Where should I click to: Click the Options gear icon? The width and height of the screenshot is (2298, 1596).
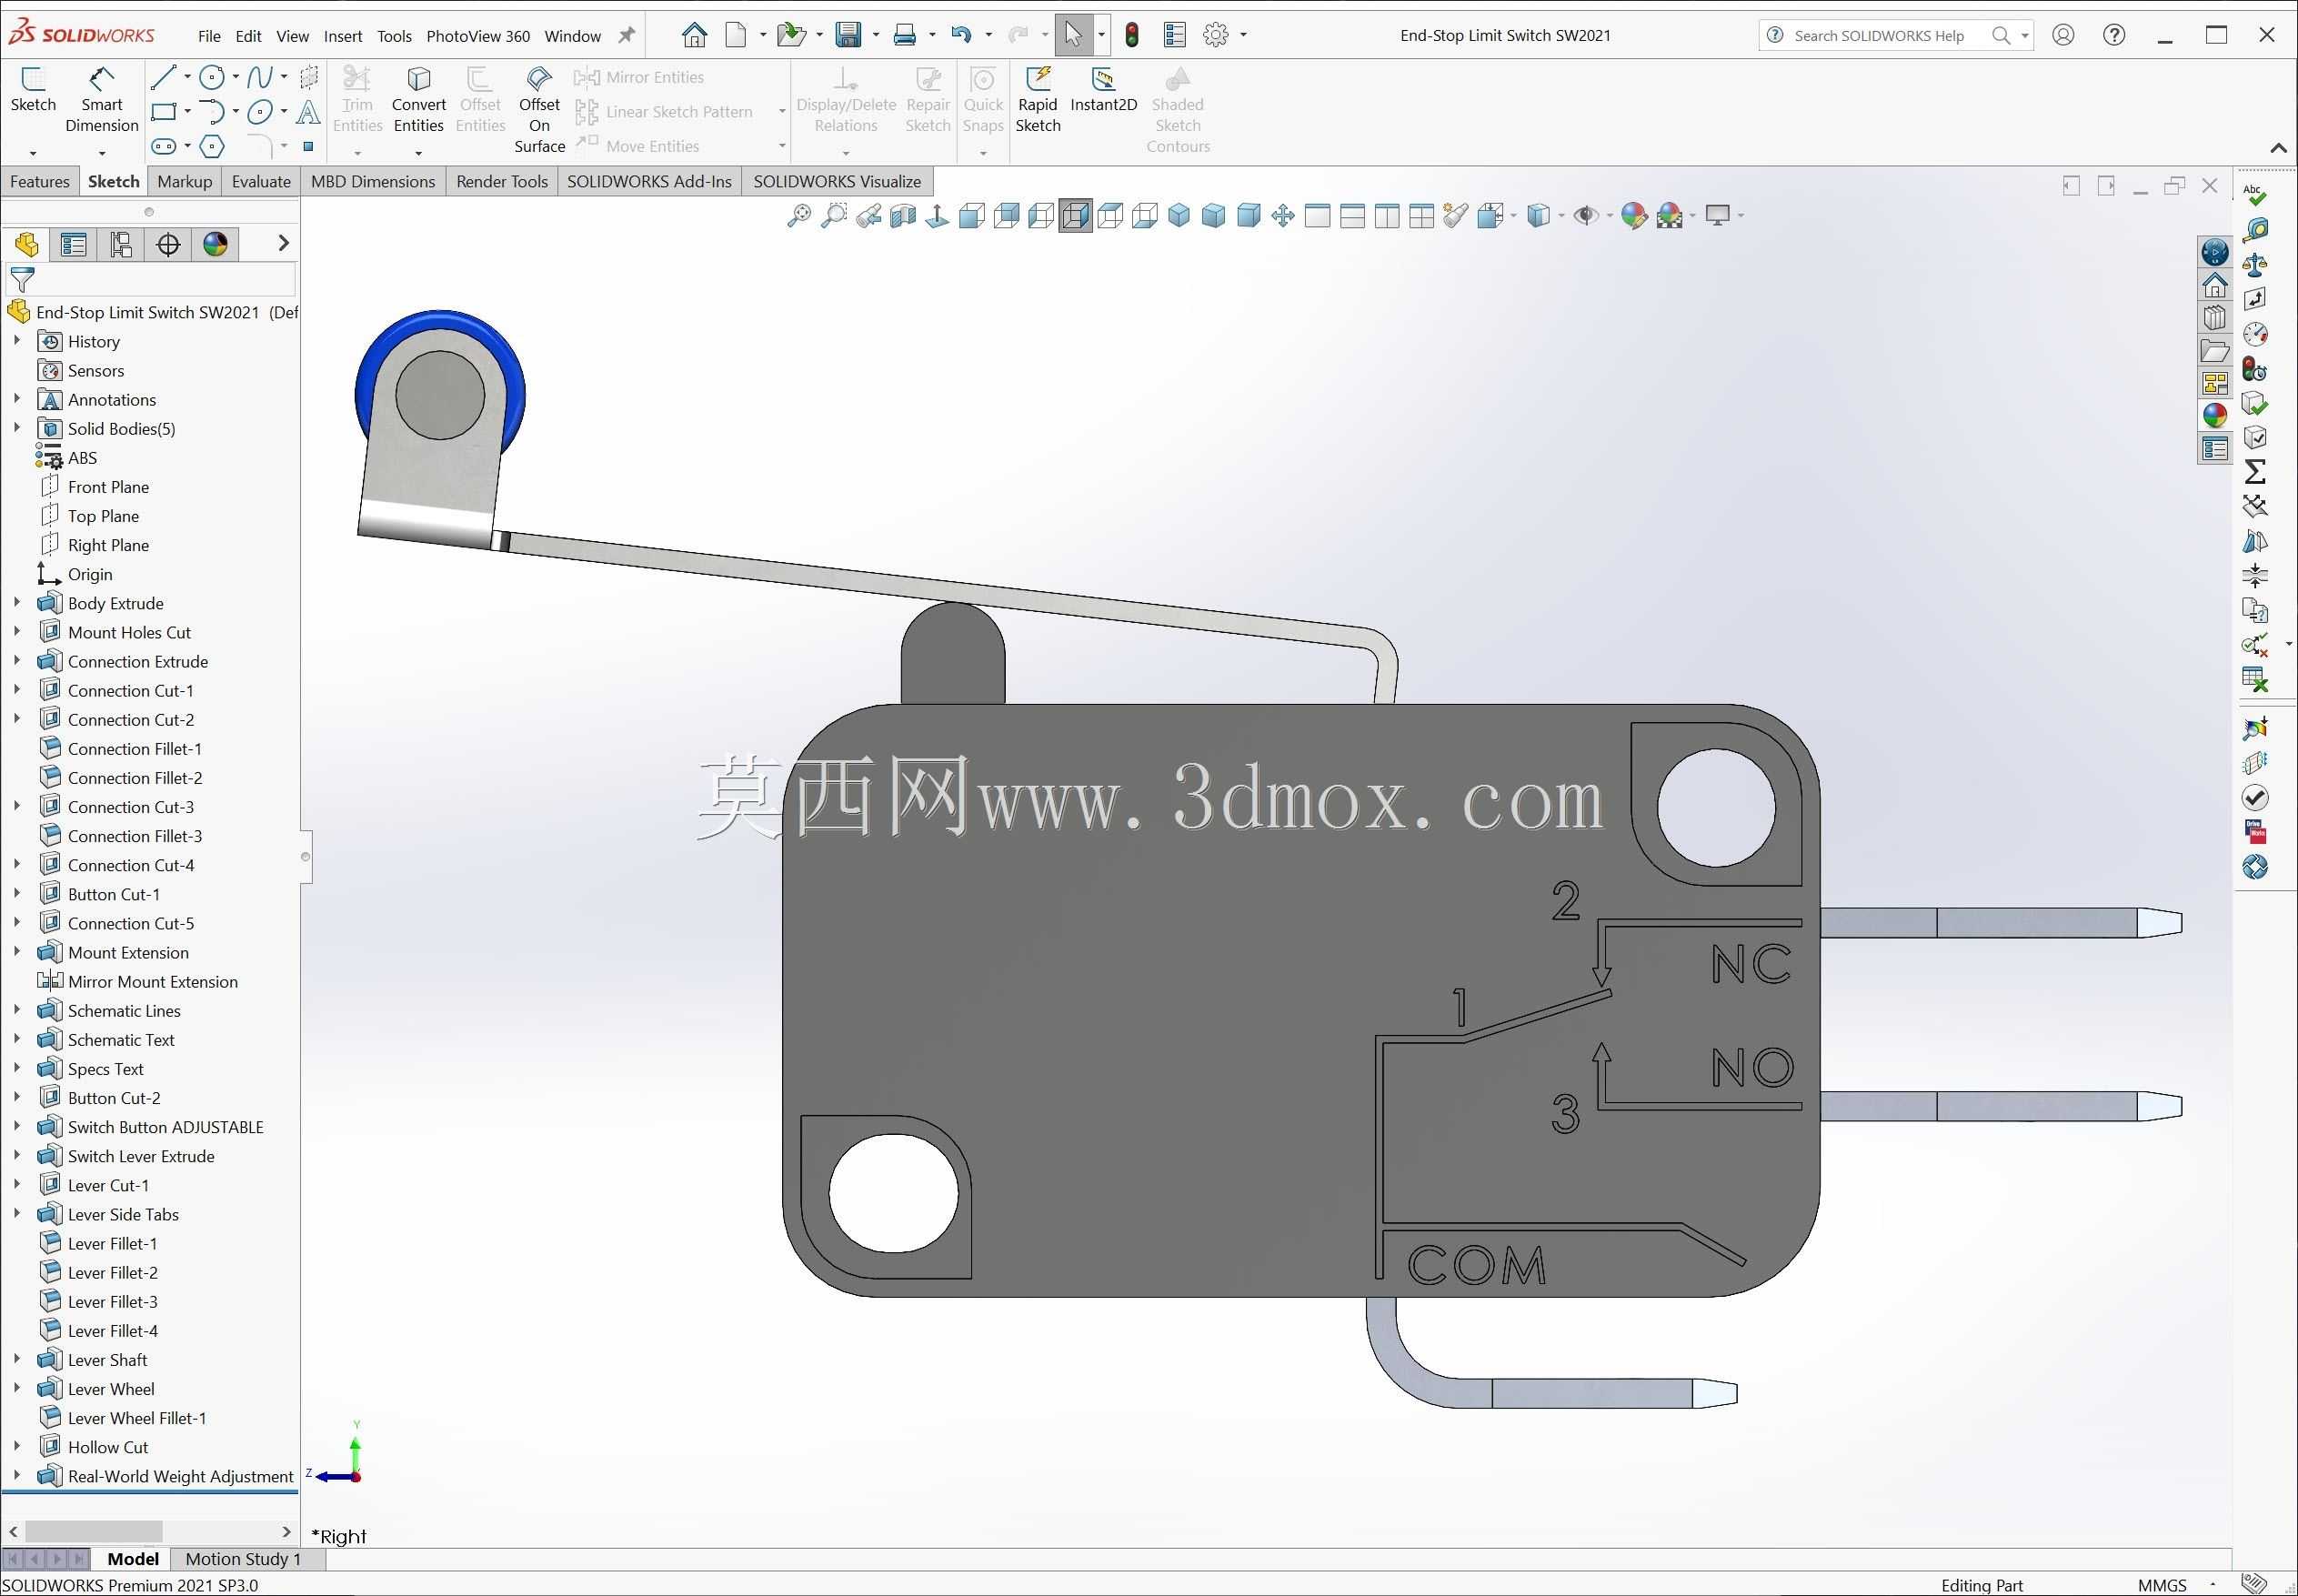pyautogui.click(x=1215, y=35)
